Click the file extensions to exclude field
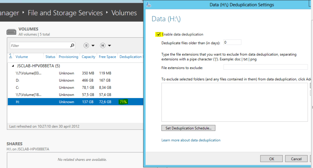 pos(265,67)
